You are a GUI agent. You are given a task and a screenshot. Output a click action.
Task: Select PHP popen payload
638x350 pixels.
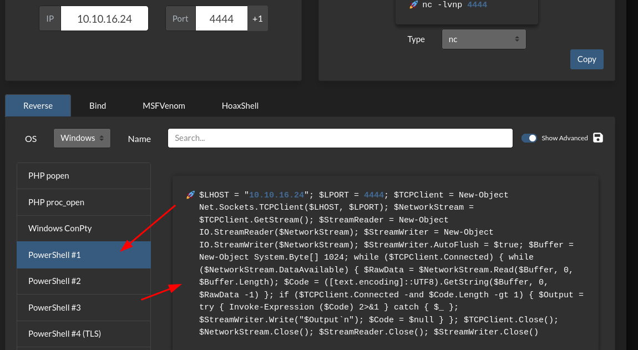[84, 176]
